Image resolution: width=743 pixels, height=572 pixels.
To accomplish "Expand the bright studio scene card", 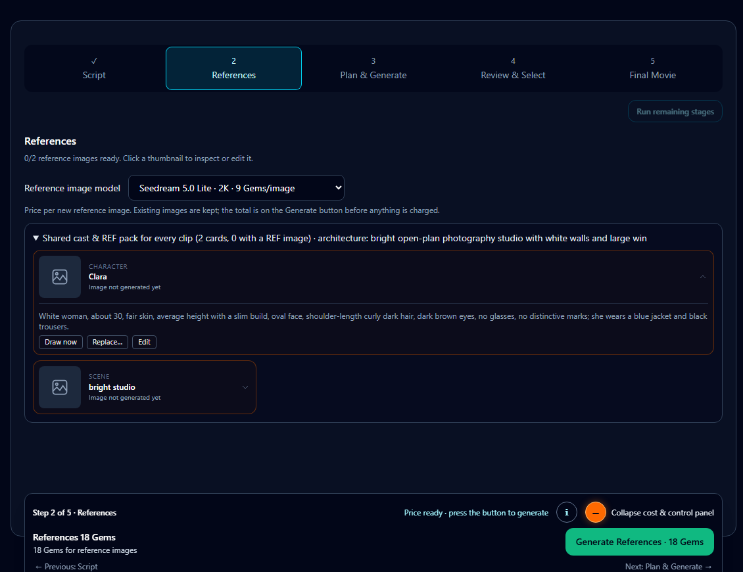I will coord(245,387).
